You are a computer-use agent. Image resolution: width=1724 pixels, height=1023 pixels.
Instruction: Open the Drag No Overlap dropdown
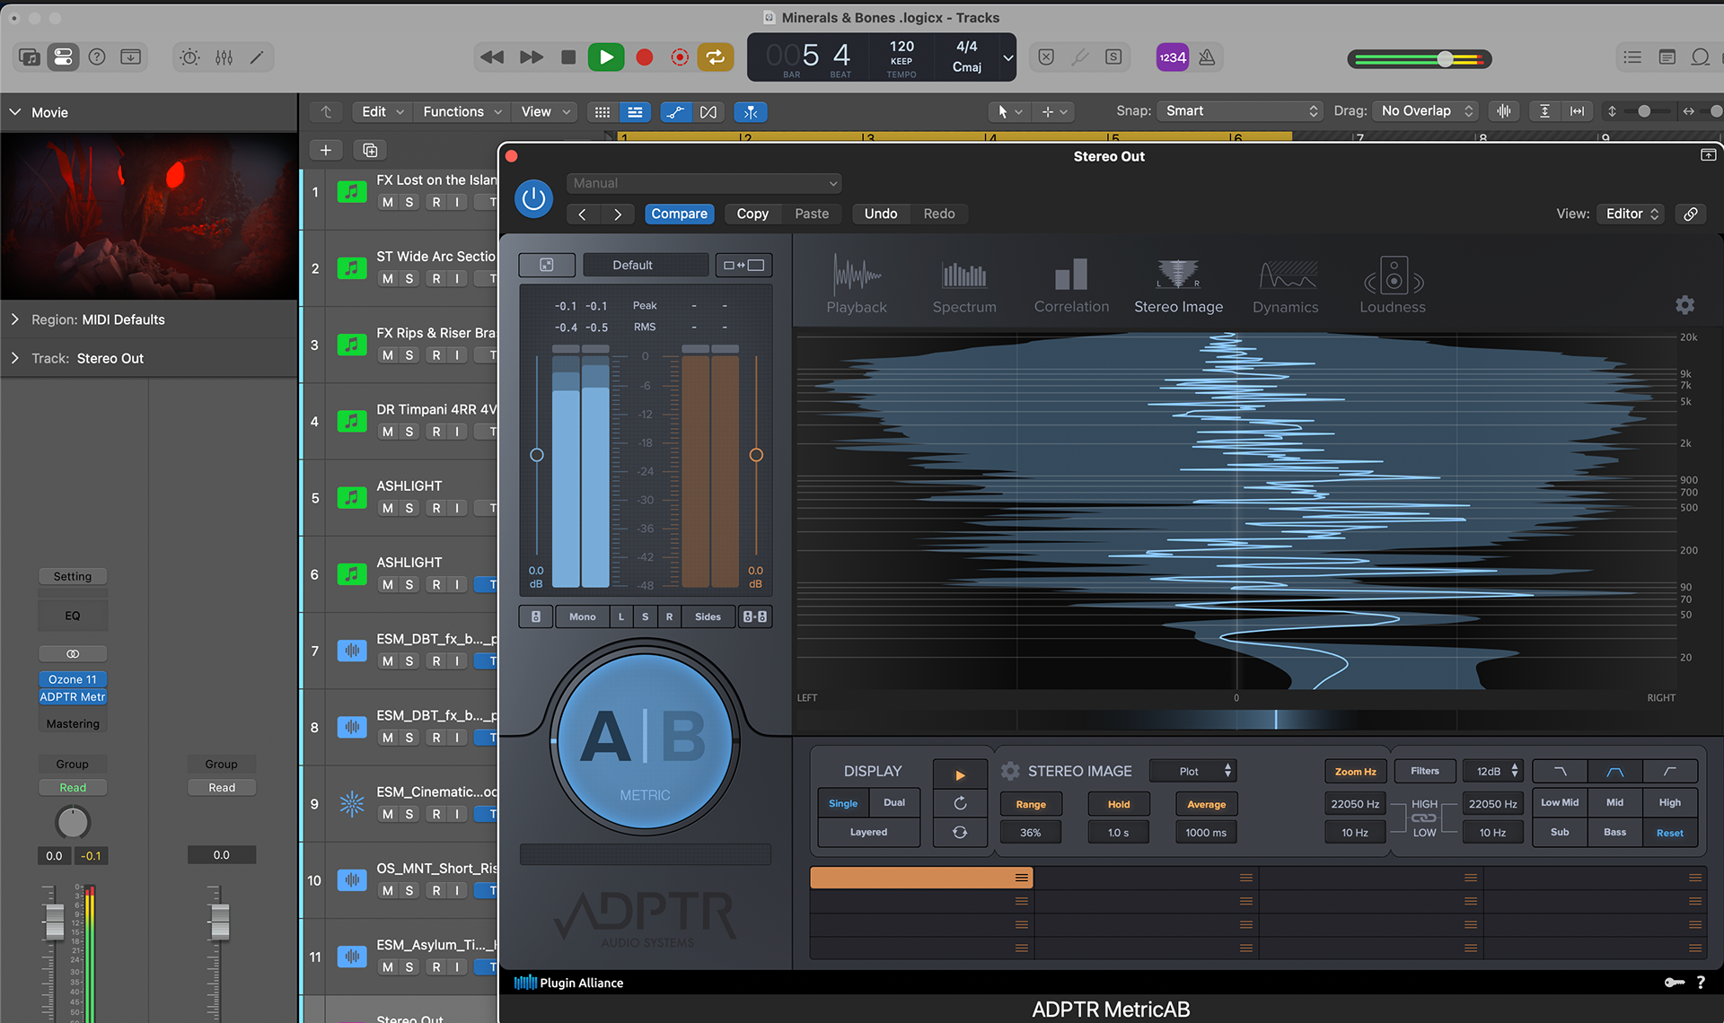pyautogui.click(x=1426, y=111)
